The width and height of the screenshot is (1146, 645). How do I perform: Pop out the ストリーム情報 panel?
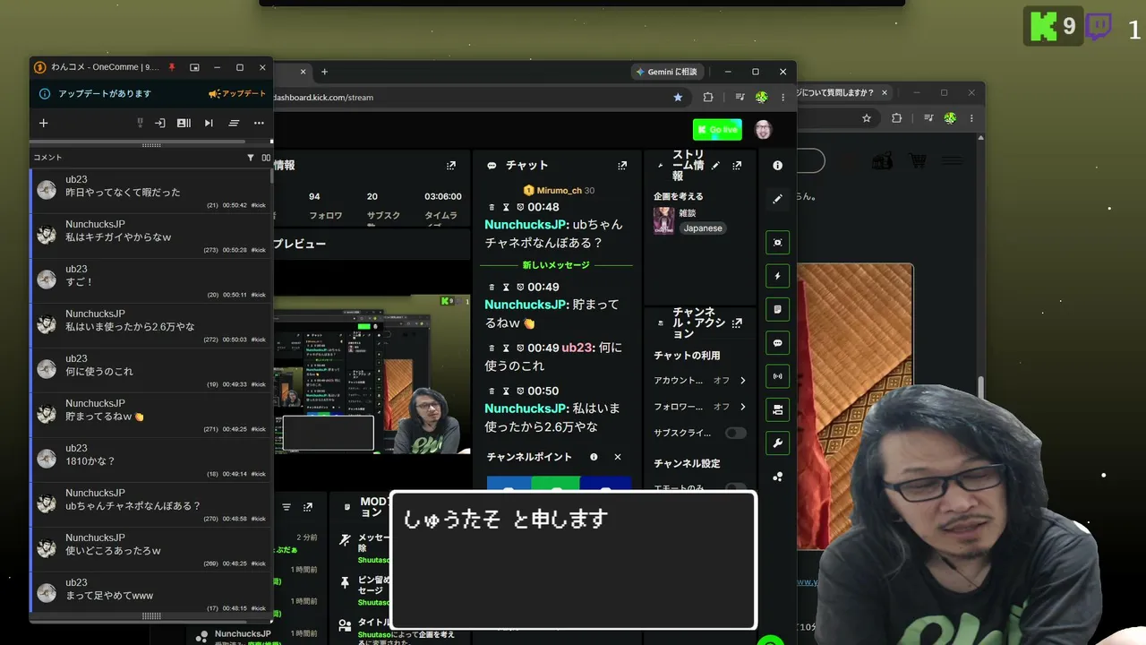737,166
